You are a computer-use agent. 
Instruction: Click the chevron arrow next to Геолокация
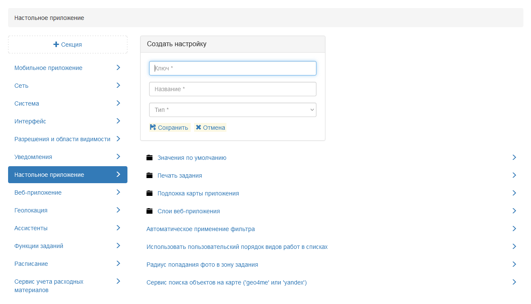(118, 210)
